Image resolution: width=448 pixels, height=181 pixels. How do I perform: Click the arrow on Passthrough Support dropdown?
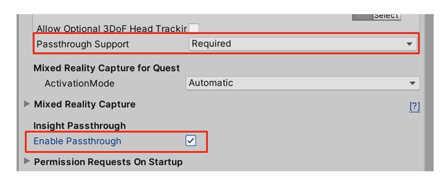[x=410, y=44]
